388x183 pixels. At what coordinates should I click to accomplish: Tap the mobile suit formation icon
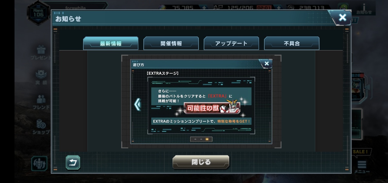[39, 163]
